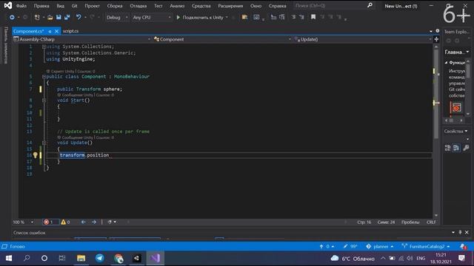This screenshot has height=266, width=474.
Task: Open the FurnitureCatalog2 branch selector
Action: tap(426, 246)
